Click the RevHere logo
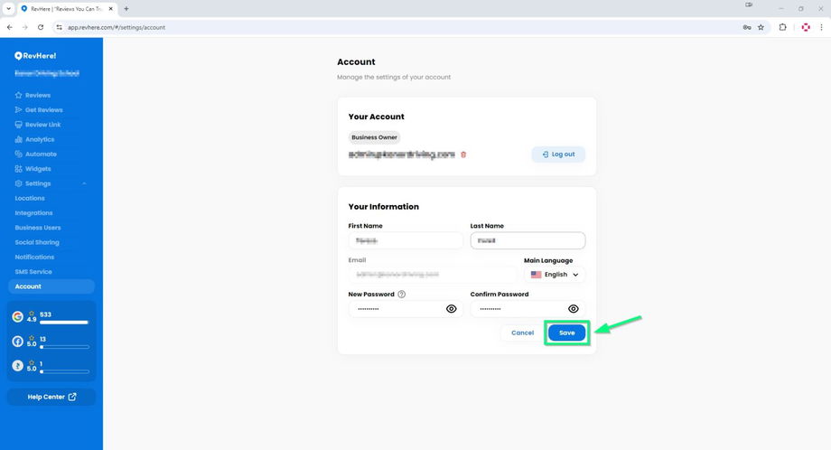831x450 pixels. point(35,56)
